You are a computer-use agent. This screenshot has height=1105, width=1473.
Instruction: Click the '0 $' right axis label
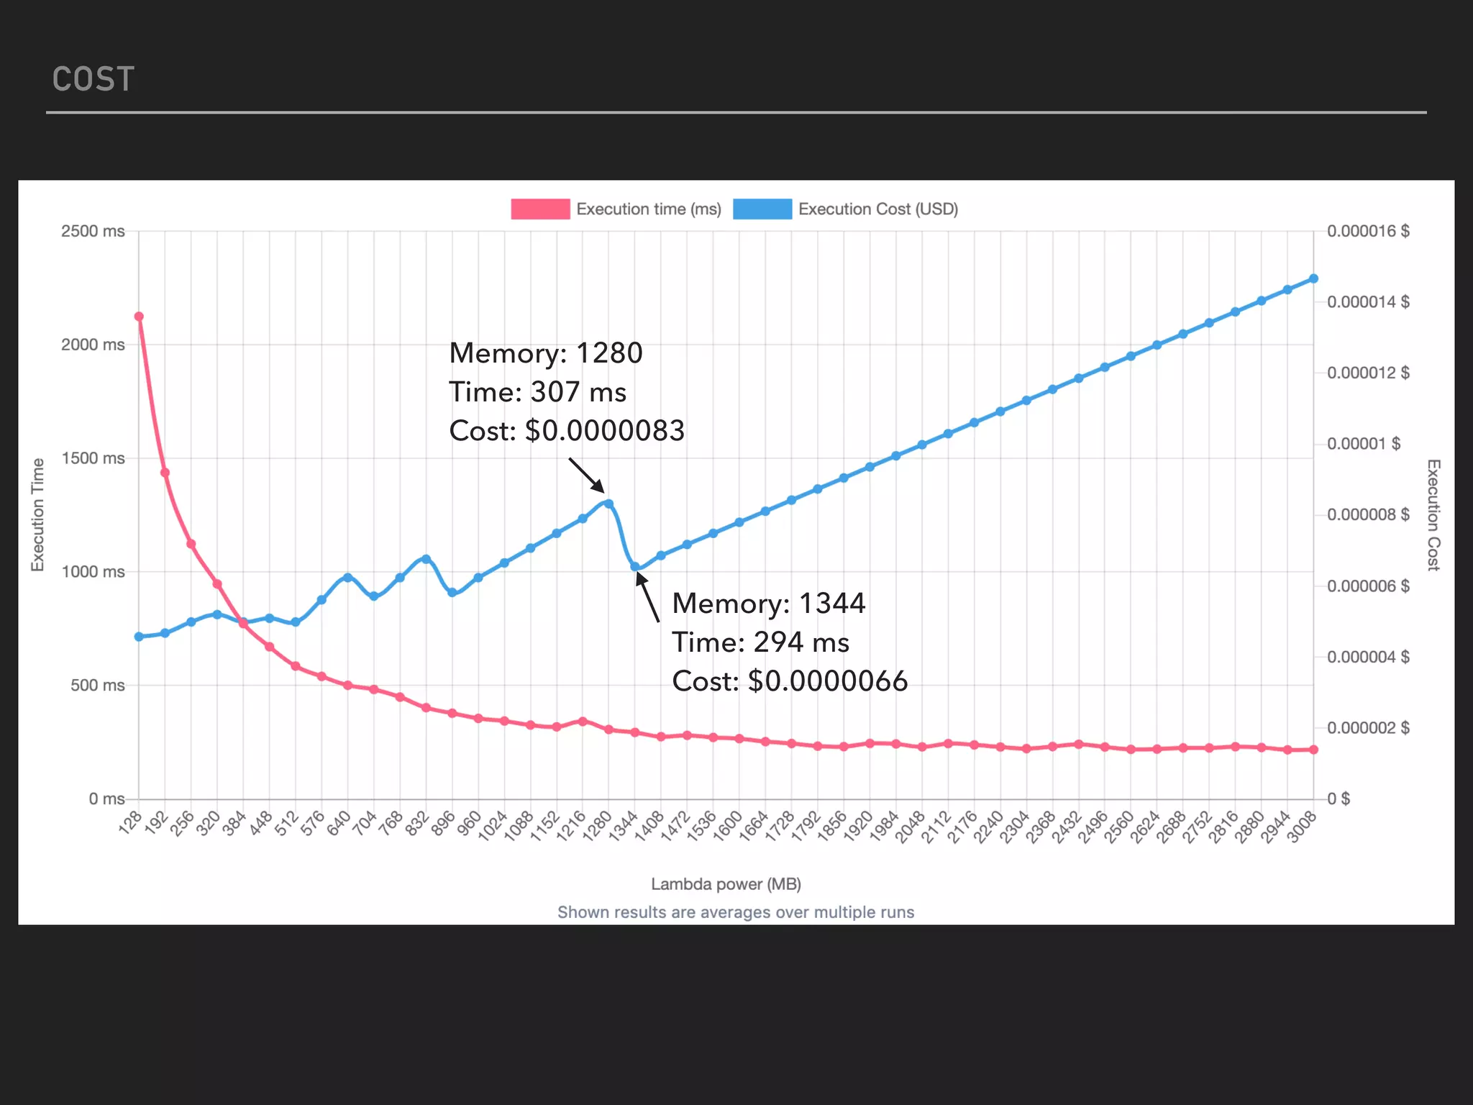click(1339, 799)
